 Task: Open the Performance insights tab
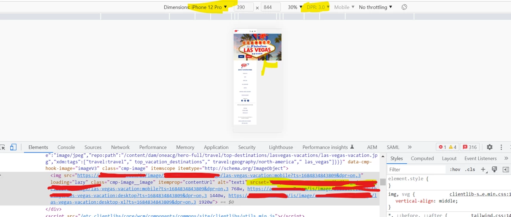(x=328, y=147)
